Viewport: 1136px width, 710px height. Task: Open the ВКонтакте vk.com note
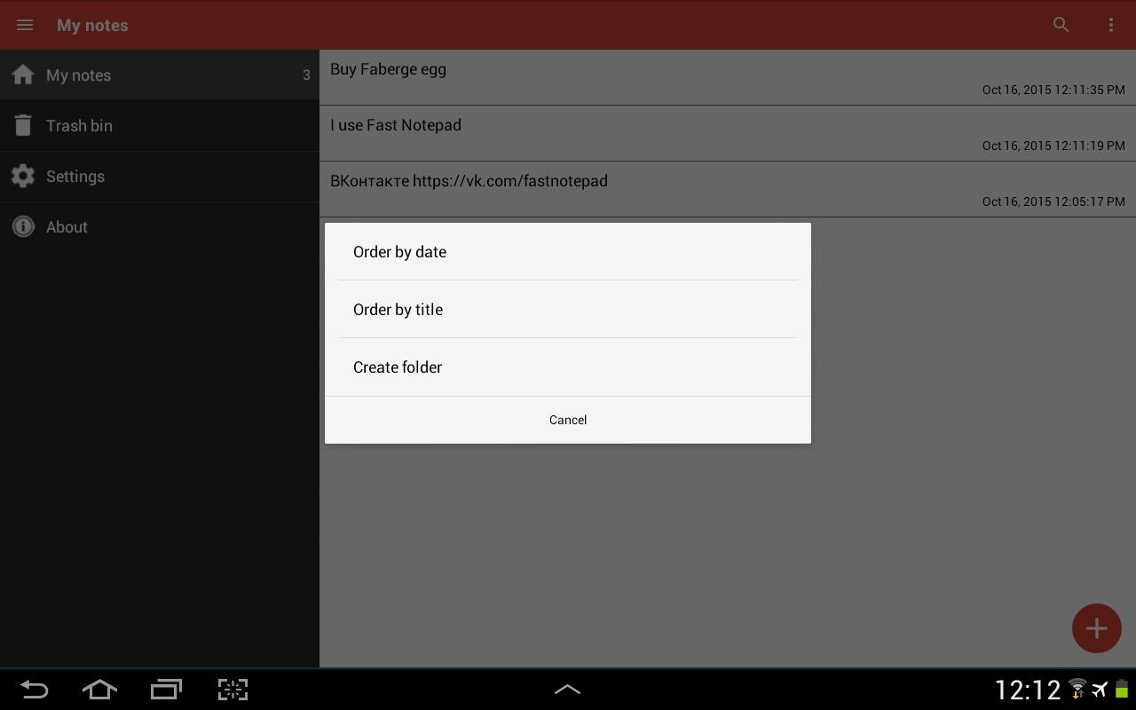(728, 189)
